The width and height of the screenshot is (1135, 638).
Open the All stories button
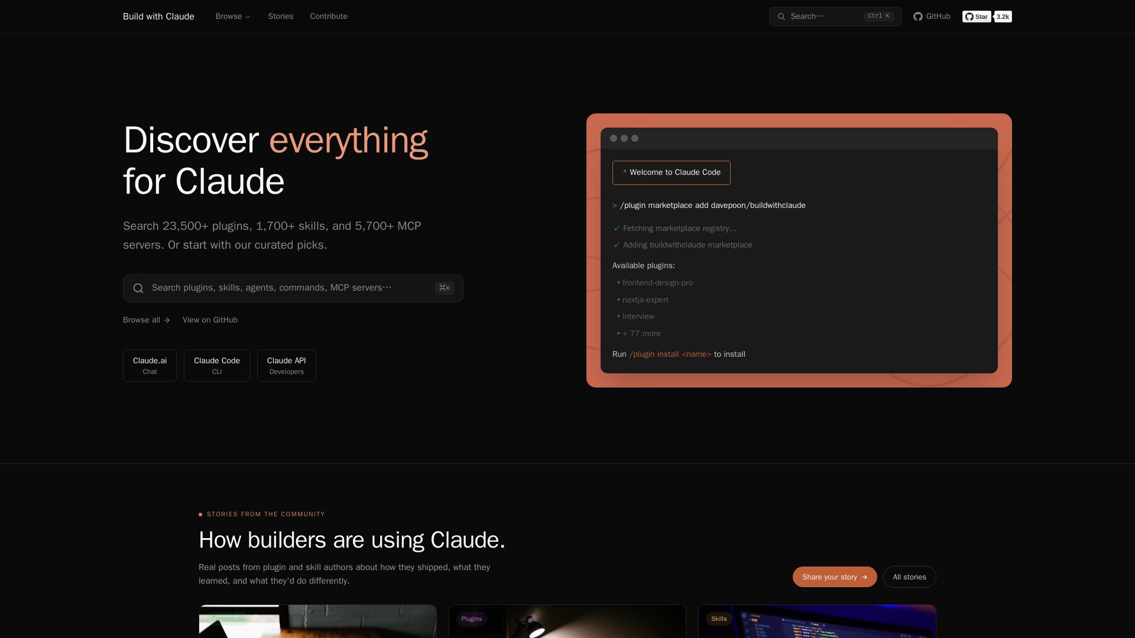909,577
